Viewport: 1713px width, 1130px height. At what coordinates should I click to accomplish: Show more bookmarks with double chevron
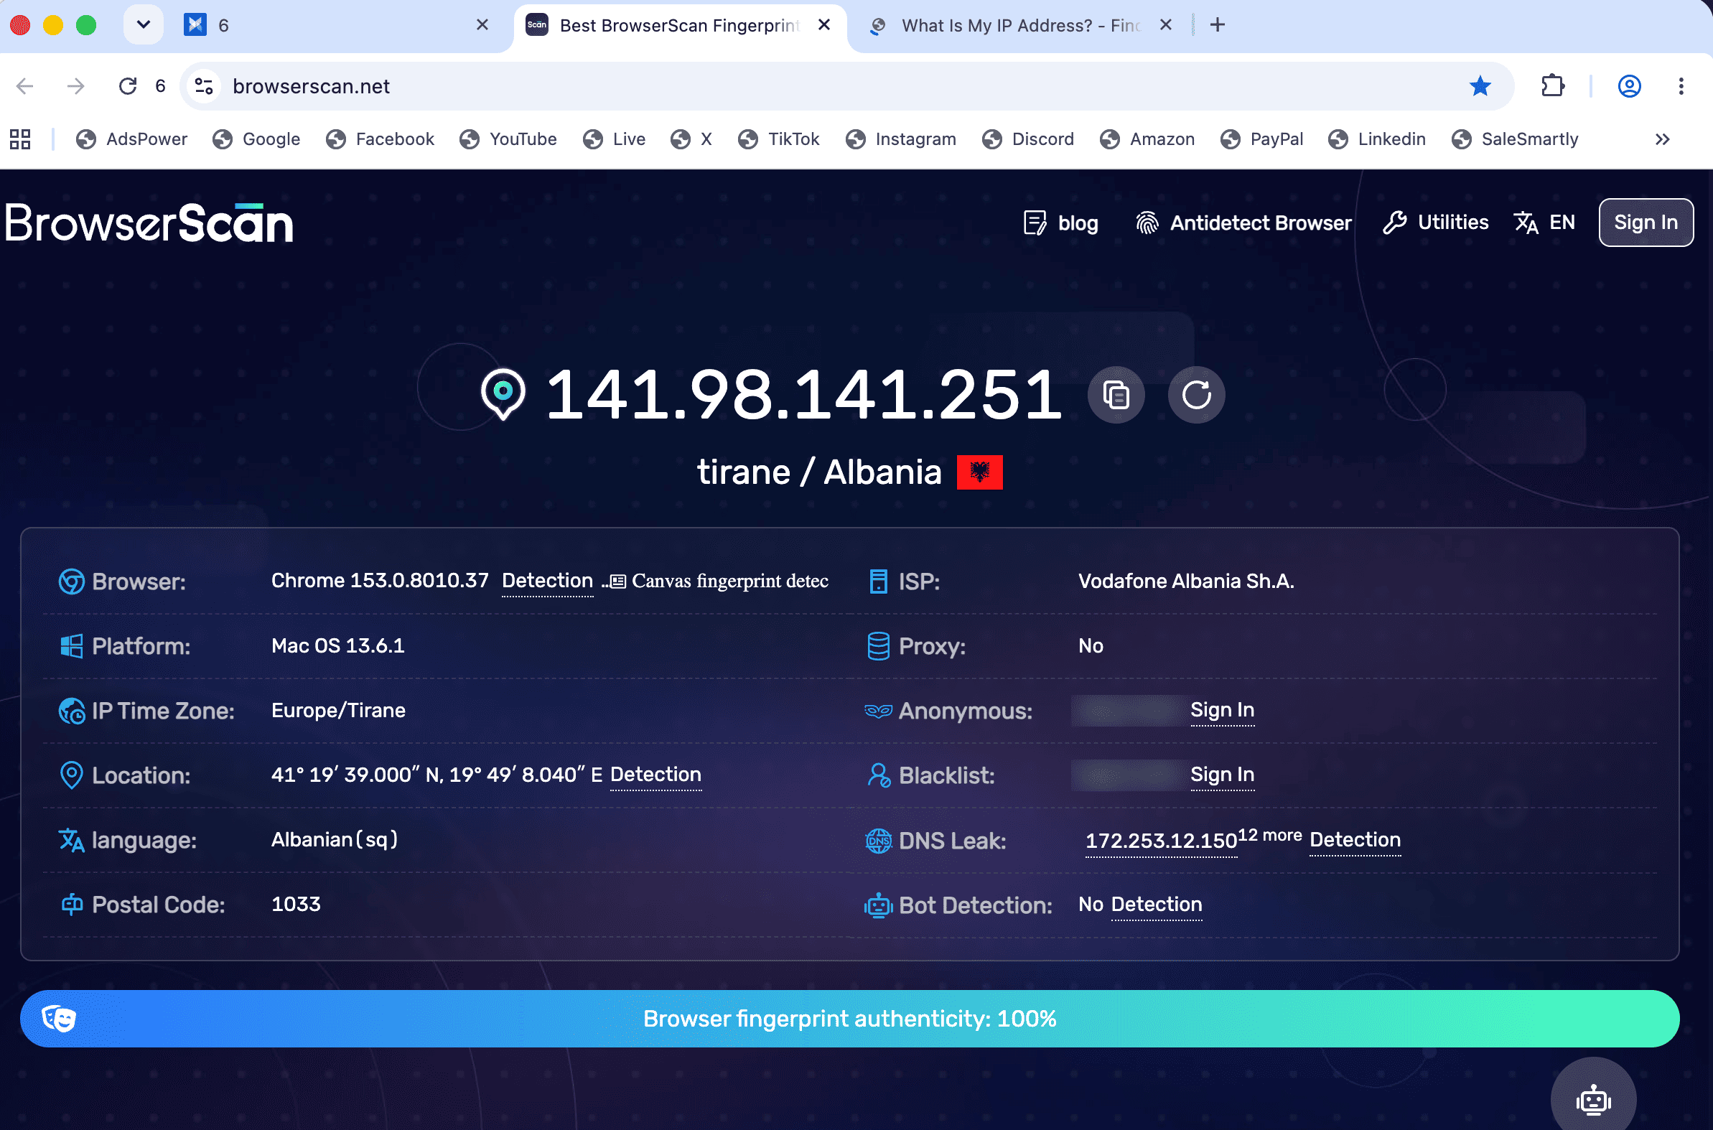click(1662, 139)
